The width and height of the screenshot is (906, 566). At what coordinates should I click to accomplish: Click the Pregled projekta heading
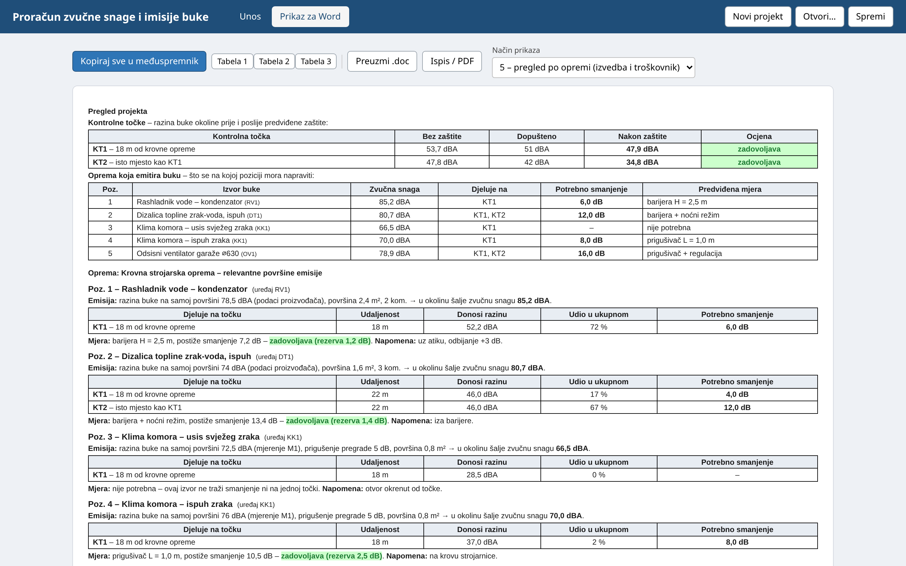coord(118,111)
